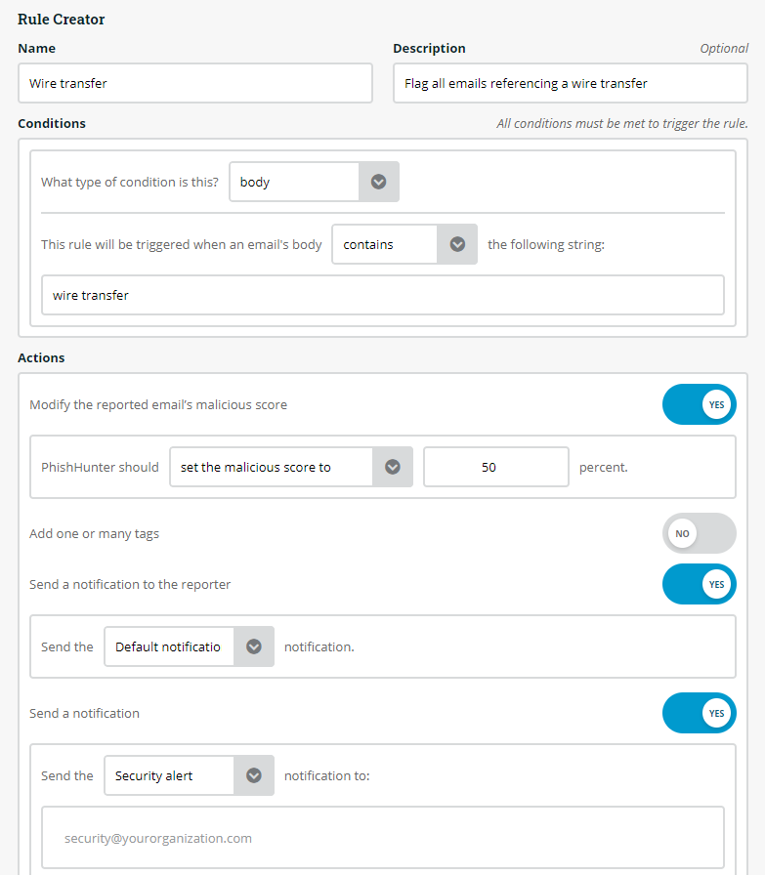Disable the Modify malicious score toggle
Viewport: 765px width, 875px height.
click(x=699, y=404)
